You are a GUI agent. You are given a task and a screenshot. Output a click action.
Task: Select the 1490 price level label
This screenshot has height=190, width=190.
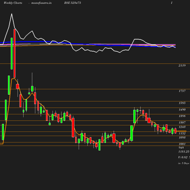click(182, 109)
